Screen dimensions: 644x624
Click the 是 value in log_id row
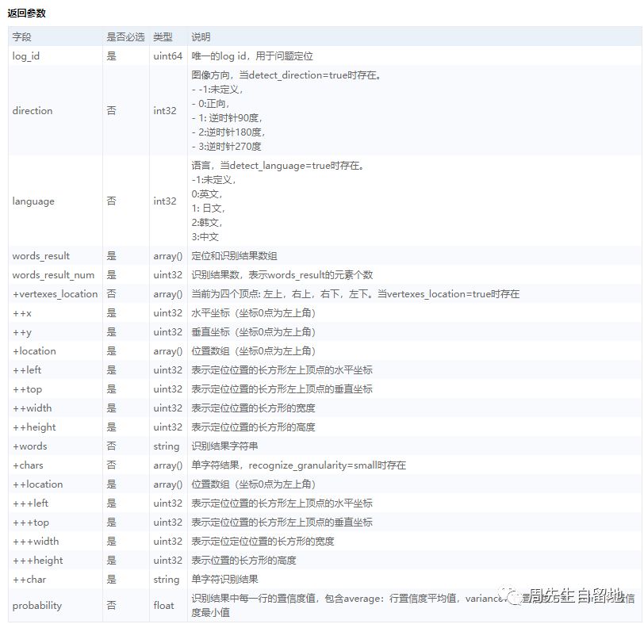pyautogui.click(x=111, y=56)
